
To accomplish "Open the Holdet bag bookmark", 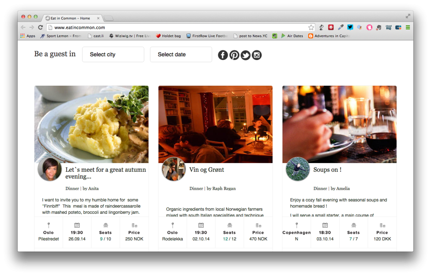I will coord(168,36).
